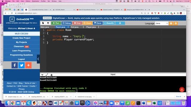
Task: Open the MUD CSC250 project entry
Action: (21, 34)
